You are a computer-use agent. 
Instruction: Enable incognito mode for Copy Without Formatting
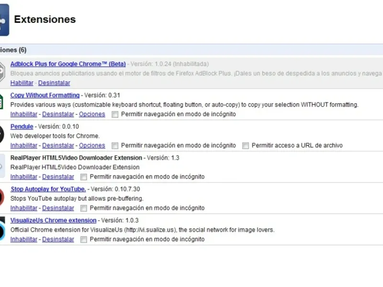point(115,114)
